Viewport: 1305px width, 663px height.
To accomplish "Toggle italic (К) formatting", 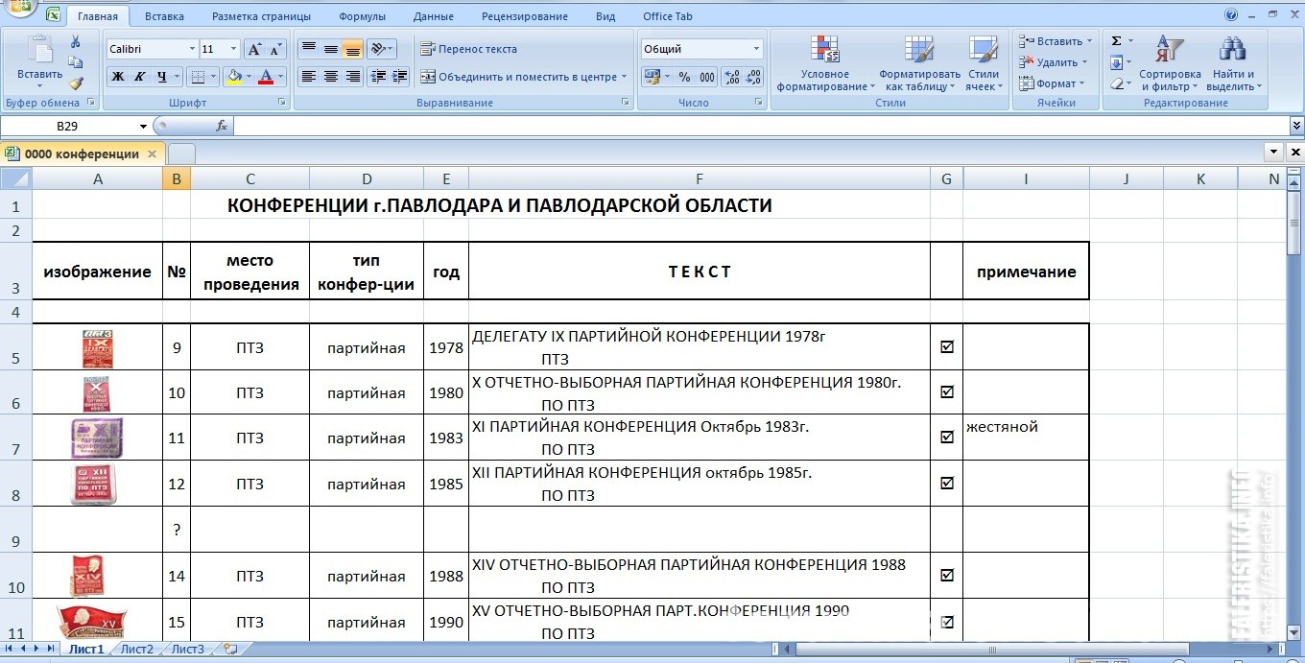I will tap(139, 77).
